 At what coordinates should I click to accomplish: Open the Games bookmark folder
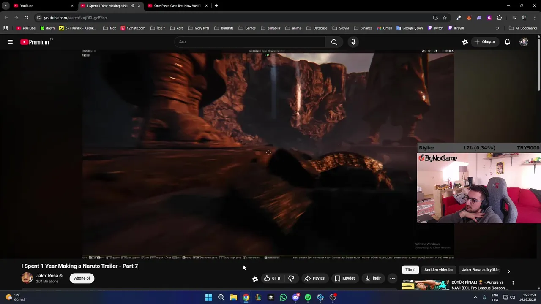pyautogui.click(x=247, y=28)
